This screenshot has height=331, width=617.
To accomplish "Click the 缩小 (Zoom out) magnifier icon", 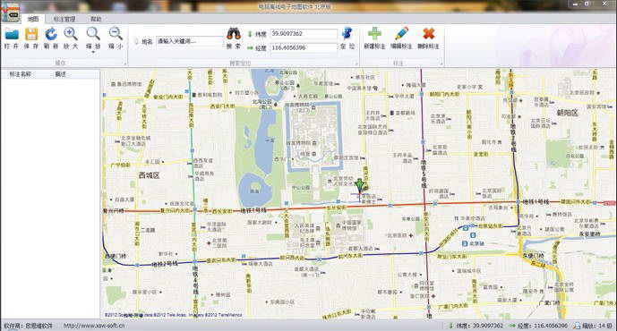I will point(116,34).
